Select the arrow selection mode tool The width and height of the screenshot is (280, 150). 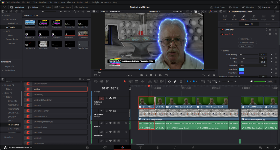point(125,82)
